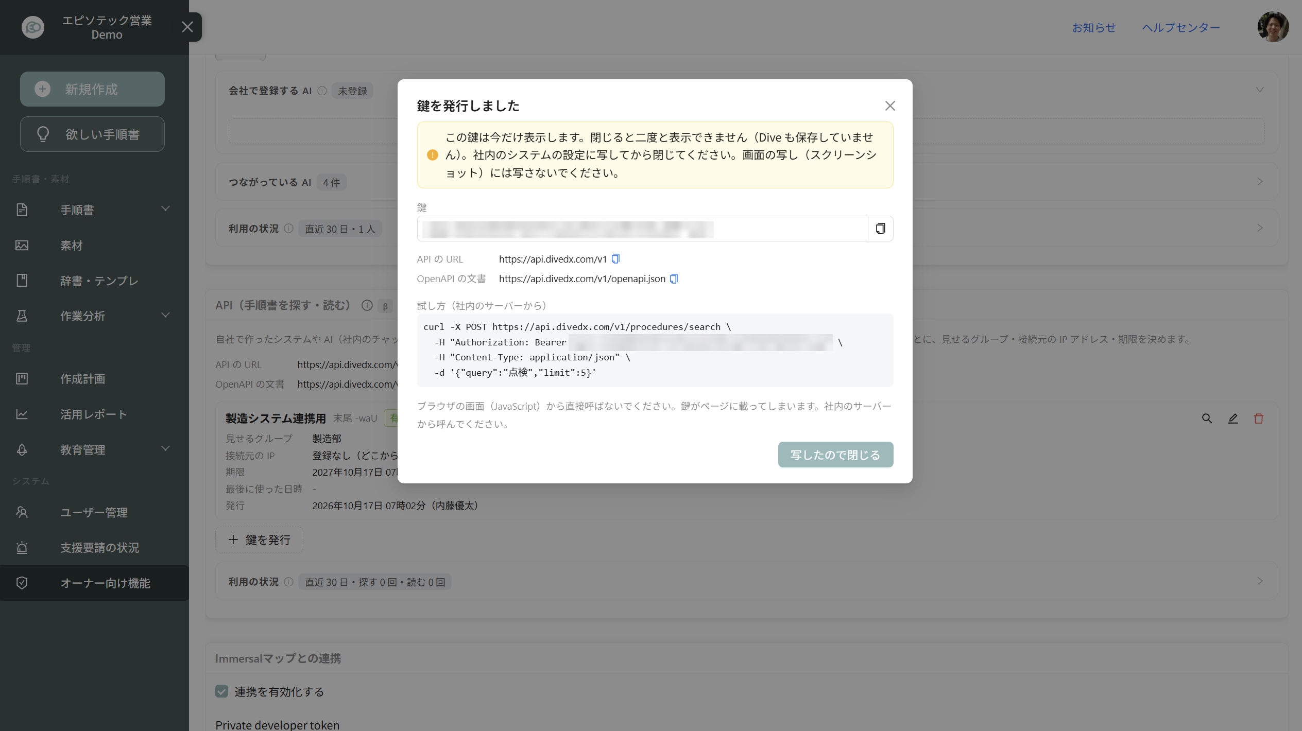This screenshot has width=1302, height=731.
Task: Click the 欲しい手順書 lightbulb icon
Action: [x=43, y=134]
